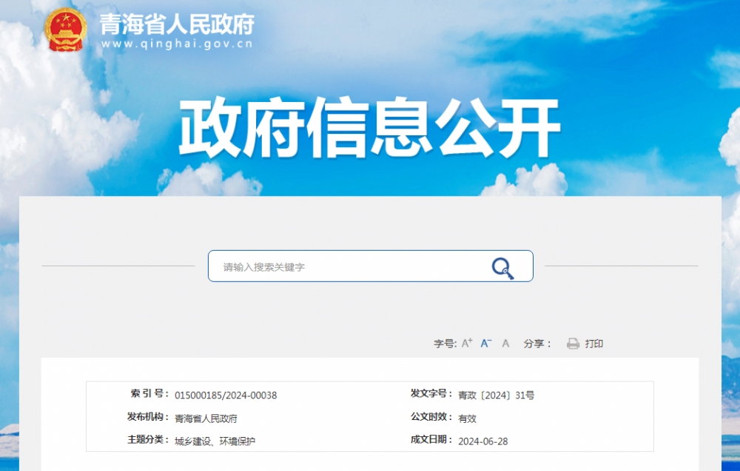Click the magnifier search icon

tap(502, 267)
